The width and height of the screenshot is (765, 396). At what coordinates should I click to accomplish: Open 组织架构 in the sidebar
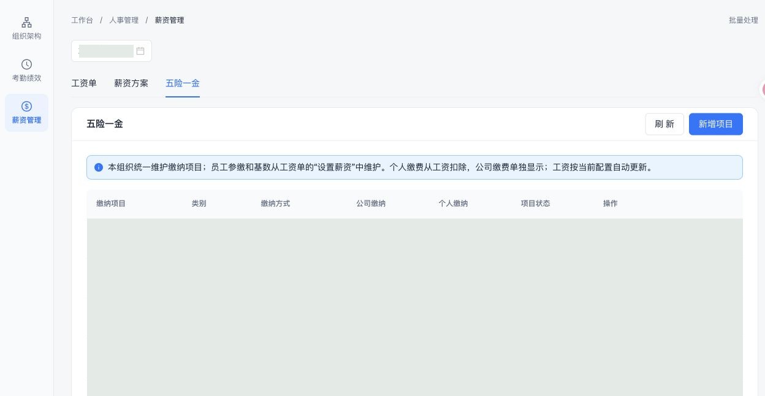[26, 29]
